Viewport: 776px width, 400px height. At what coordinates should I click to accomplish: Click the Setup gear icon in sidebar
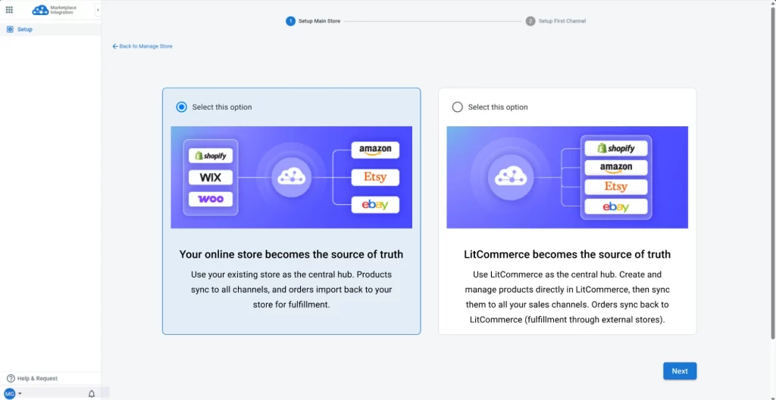click(10, 29)
